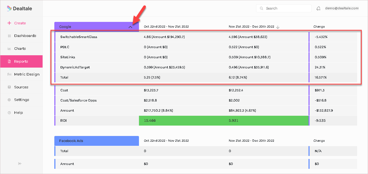Sort by Nov 21st - Dec 20th column arrow
Viewport: 368px width, 174px height.
point(278,27)
